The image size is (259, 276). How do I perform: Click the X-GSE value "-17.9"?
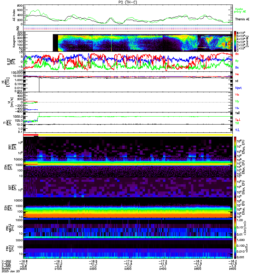128,262
